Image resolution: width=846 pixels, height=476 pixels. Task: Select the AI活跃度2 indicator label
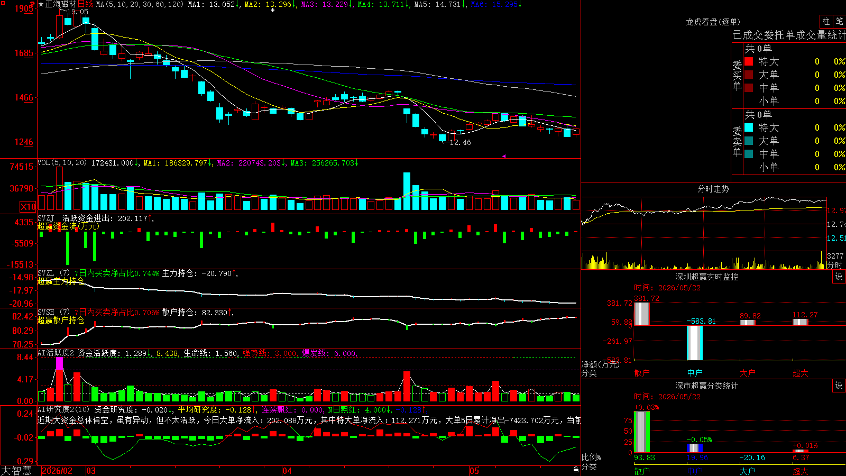(56, 353)
